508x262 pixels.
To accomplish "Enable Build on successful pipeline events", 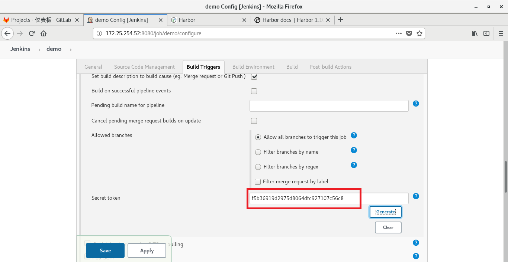I will click(x=254, y=91).
